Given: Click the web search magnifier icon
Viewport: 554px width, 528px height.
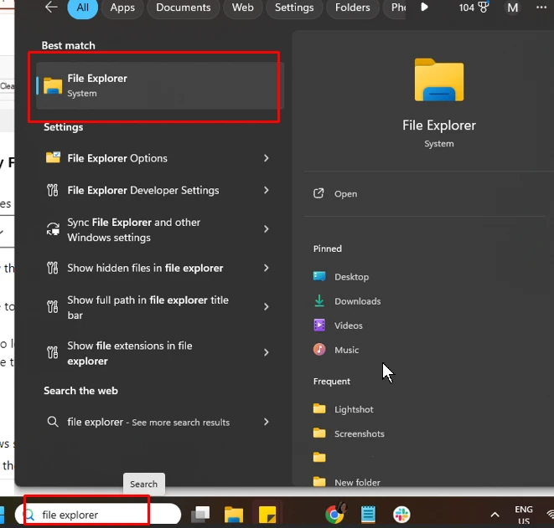Looking at the screenshot, I should (53, 422).
